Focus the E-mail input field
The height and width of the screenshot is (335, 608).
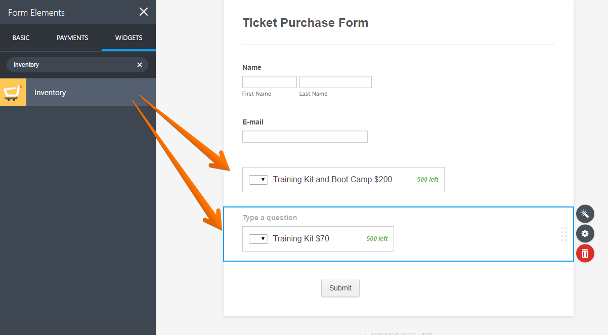(x=305, y=137)
